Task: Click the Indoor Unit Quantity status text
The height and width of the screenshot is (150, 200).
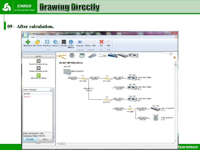Action: click(33, 133)
